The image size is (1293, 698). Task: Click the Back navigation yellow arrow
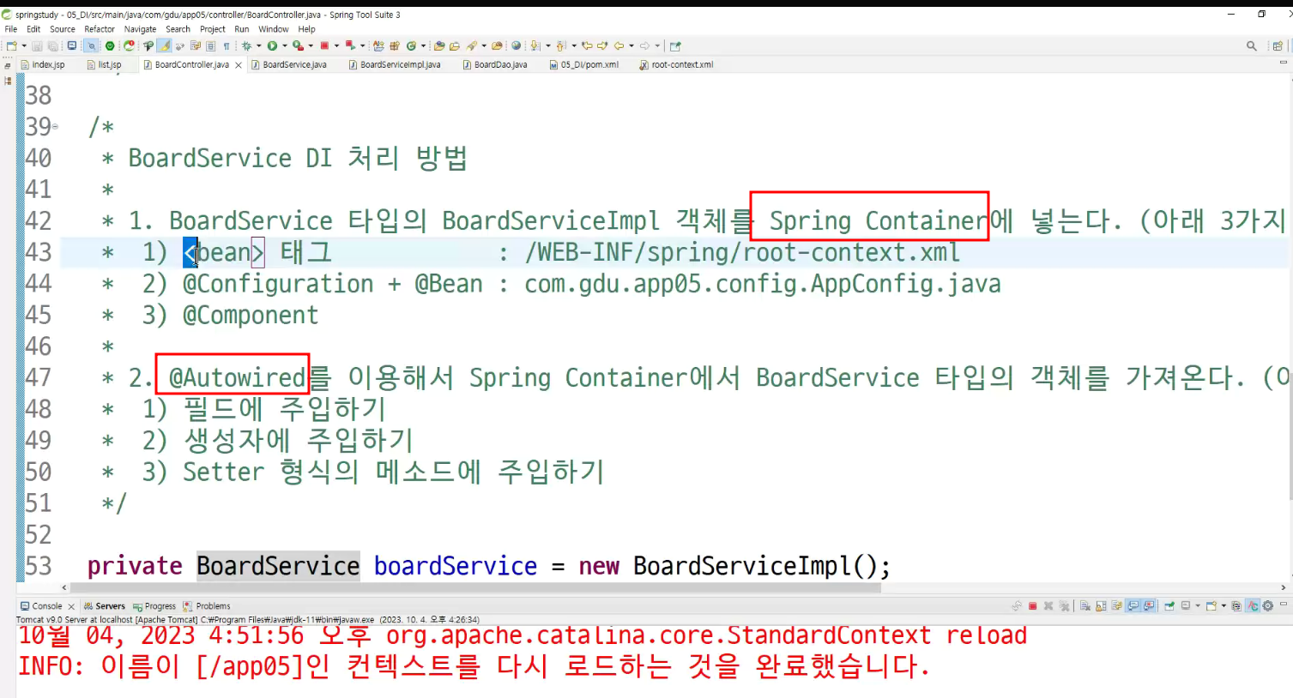pyautogui.click(x=619, y=45)
